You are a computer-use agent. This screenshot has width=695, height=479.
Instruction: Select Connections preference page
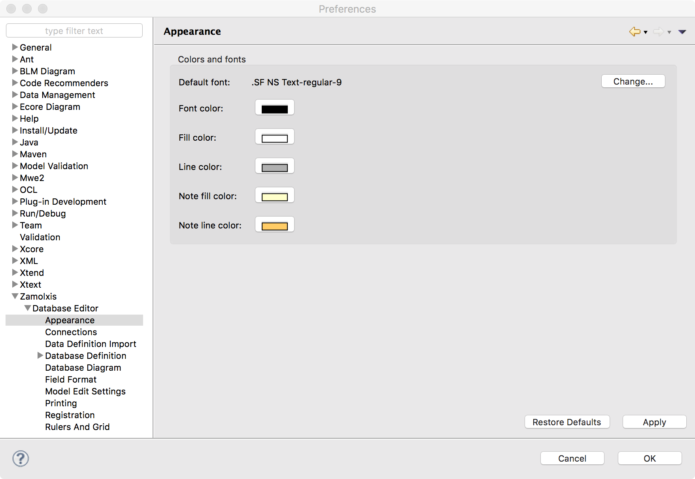pyautogui.click(x=71, y=332)
